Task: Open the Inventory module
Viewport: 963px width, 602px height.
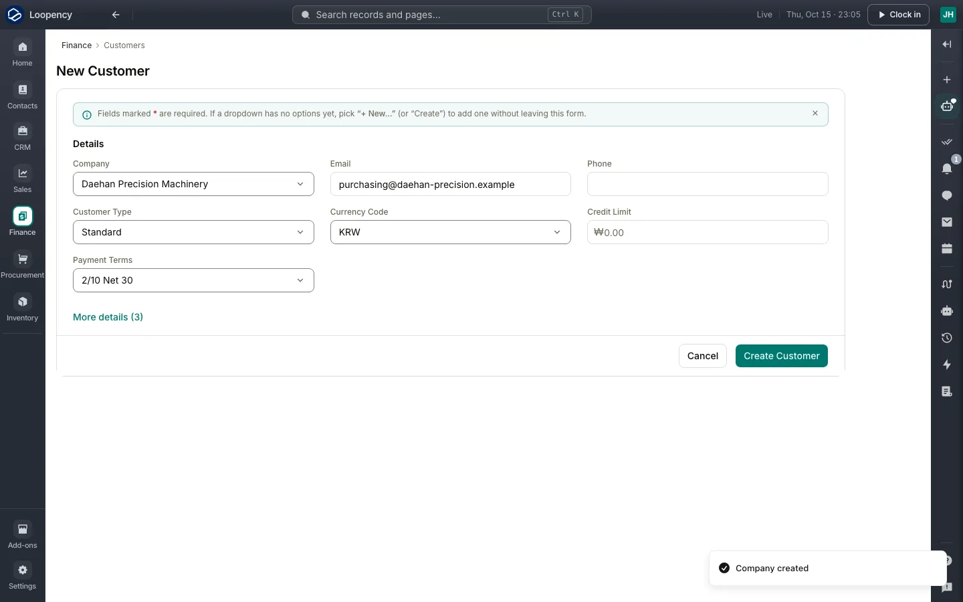Action: [x=22, y=308]
